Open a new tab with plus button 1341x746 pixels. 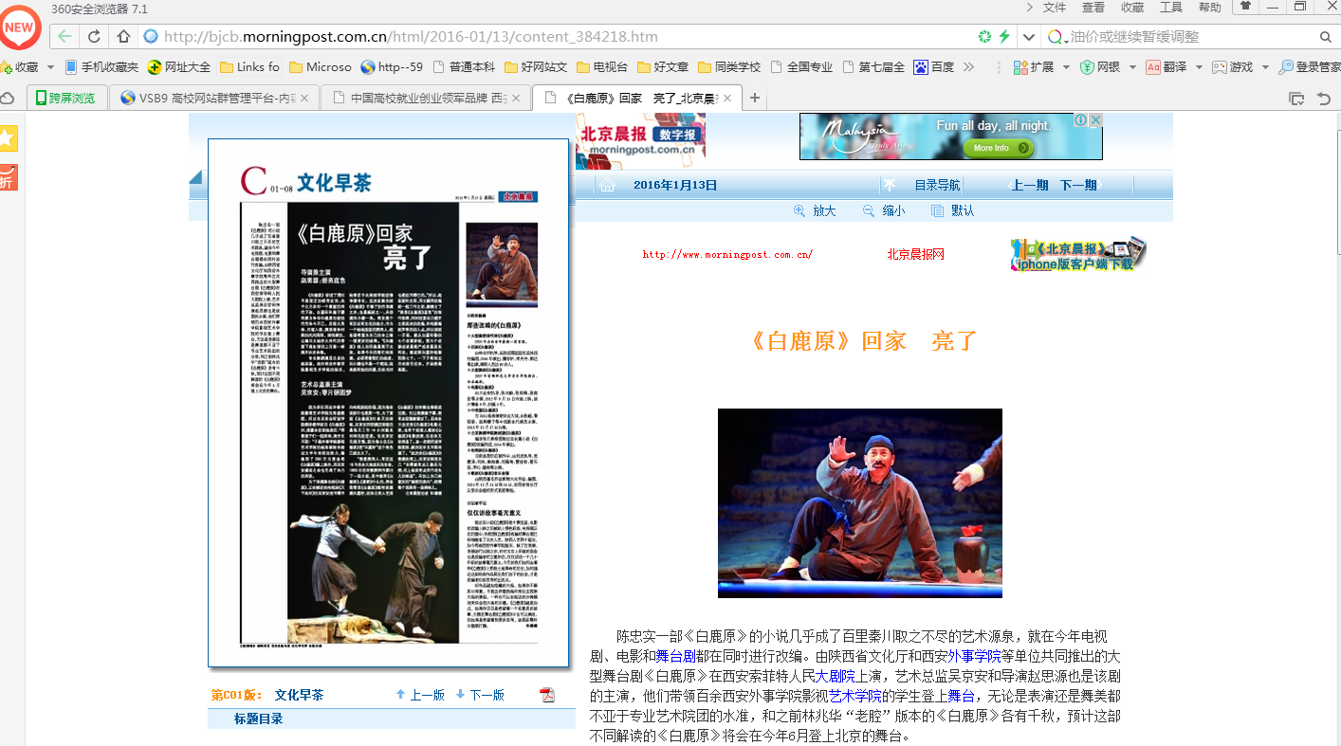coord(755,98)
